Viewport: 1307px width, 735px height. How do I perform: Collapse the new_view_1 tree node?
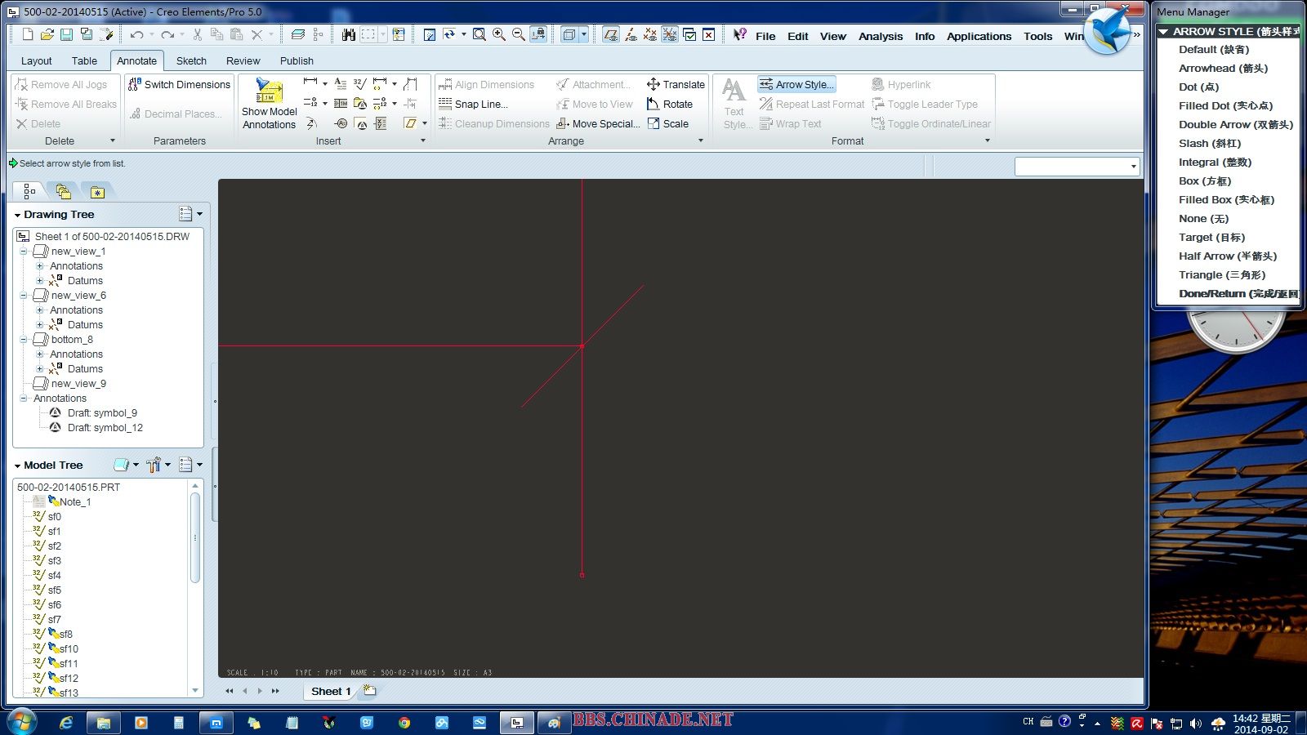click(24, 252)
